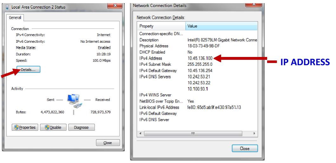Select DNS server value 10.242.53.22
Image resolution: width=336 pixels, height=163 pixels.
199,83
